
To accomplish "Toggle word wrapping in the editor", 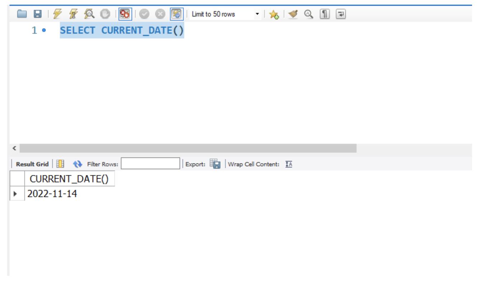I will tap(339, 14).
